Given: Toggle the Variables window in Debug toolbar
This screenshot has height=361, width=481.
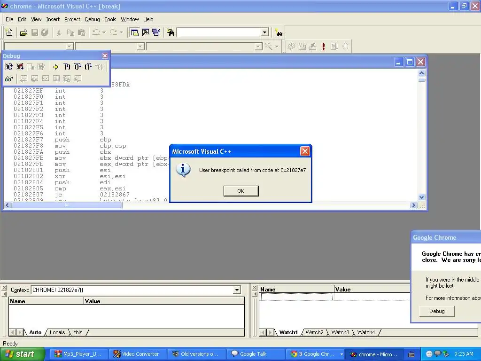Looking at the screenshot, I should click(x=34, y=79).
